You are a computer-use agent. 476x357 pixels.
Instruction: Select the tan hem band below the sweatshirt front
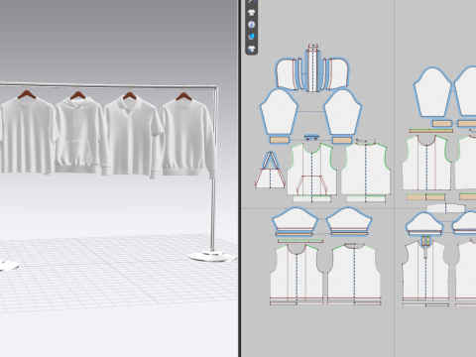coord(425,197)
